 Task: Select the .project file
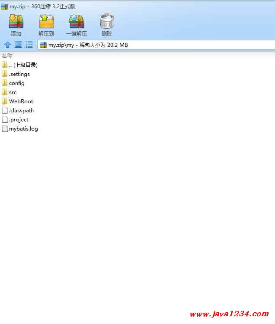pyautogui.click(x=18, y=120)
